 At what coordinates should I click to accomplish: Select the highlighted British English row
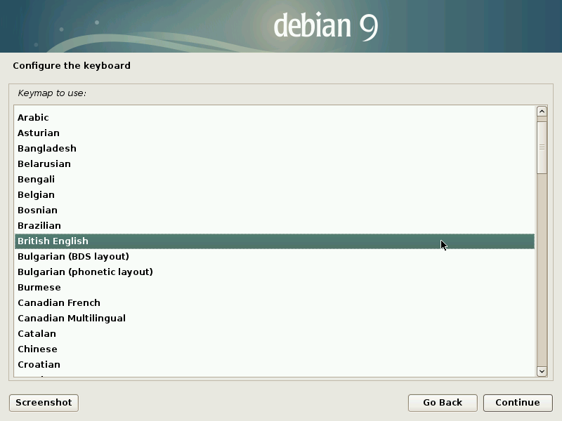[275, 241]
